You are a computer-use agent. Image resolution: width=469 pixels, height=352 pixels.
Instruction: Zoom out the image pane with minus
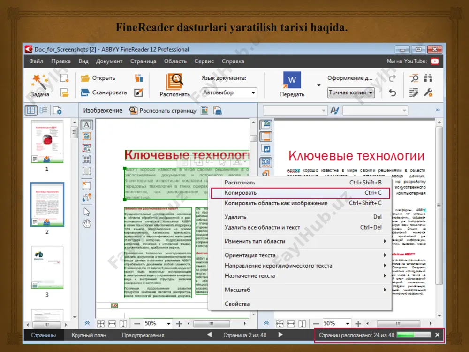pos(137,323)
